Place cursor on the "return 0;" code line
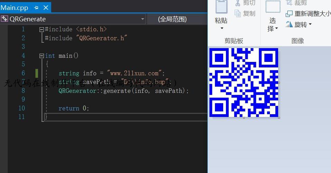The width and height of the screenshot is (331, 173). [x=74, y=108]
